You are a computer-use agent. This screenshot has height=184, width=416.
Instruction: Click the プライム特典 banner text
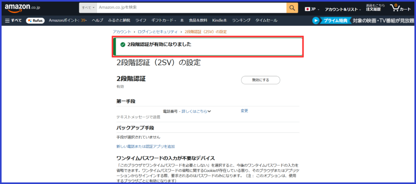[336, 20]
